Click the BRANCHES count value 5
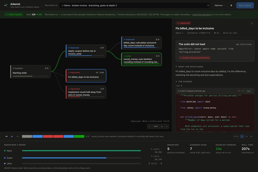This screenshot has width=258, height=172. pyautogui.click(x=168, y=149)
